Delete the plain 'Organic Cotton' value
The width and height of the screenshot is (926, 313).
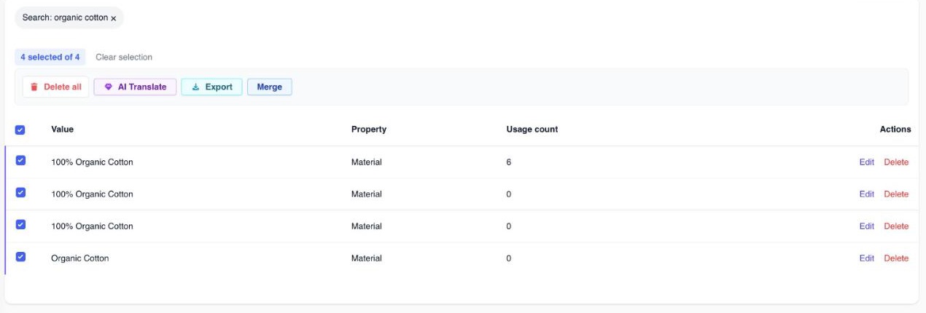coord(896,258)
